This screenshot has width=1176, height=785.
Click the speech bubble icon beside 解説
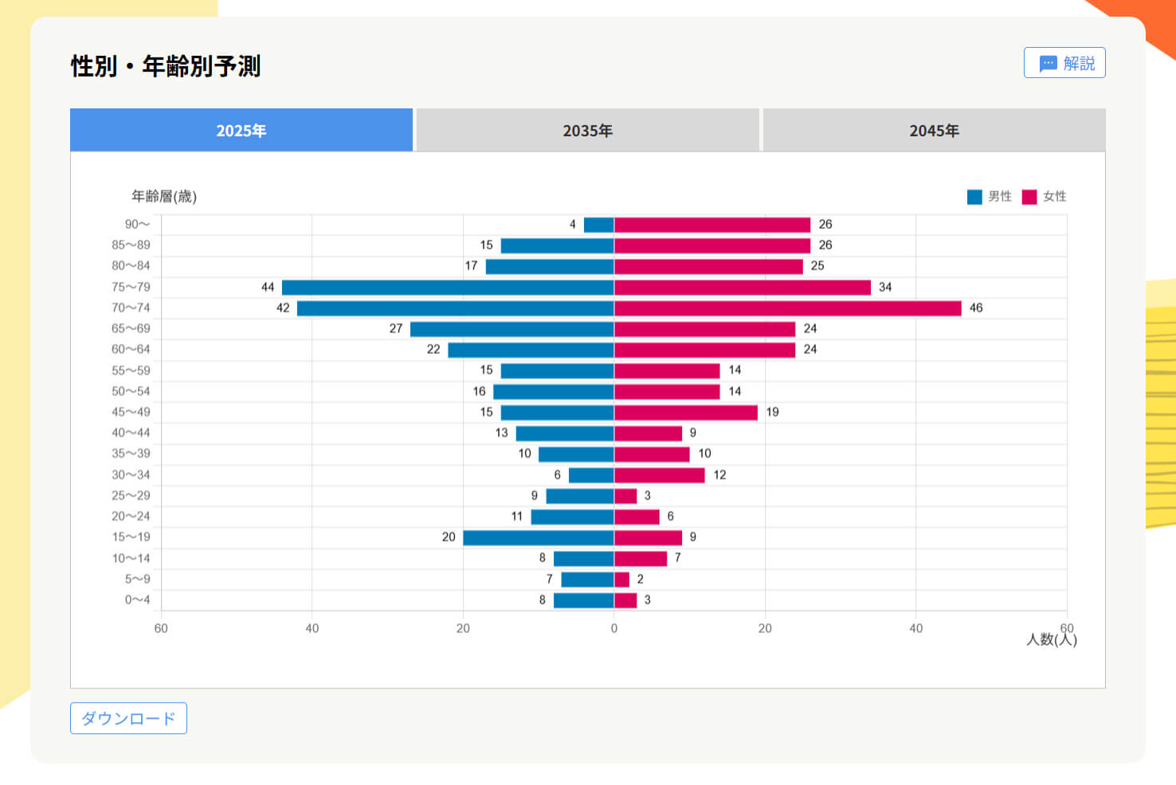tap(1048, 64)
